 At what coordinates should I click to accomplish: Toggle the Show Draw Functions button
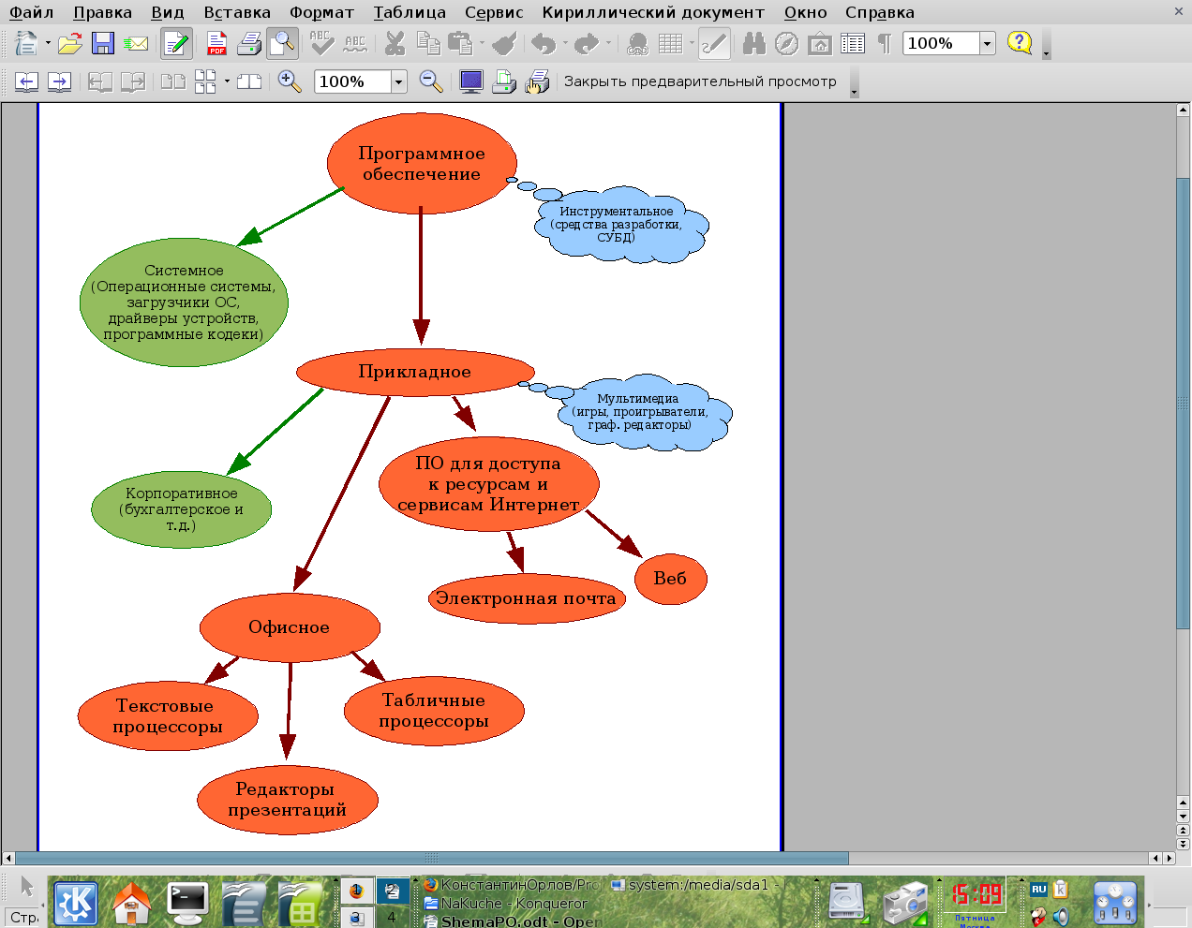click(x=714, y=43)
